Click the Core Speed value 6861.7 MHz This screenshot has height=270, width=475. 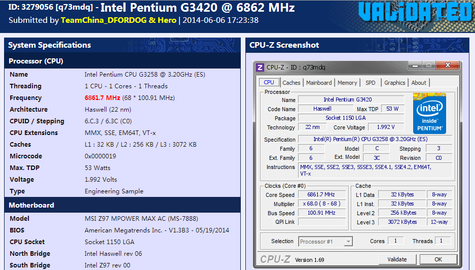pos(322,194)
